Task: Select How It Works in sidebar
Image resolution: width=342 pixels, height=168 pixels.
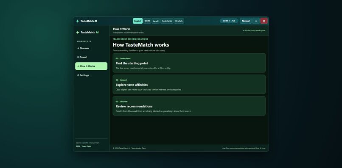Action: (91, 66)
